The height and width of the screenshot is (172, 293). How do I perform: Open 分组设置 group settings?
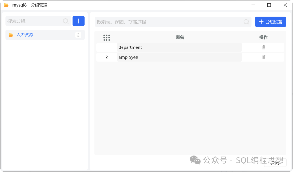(x=270, y=22)
